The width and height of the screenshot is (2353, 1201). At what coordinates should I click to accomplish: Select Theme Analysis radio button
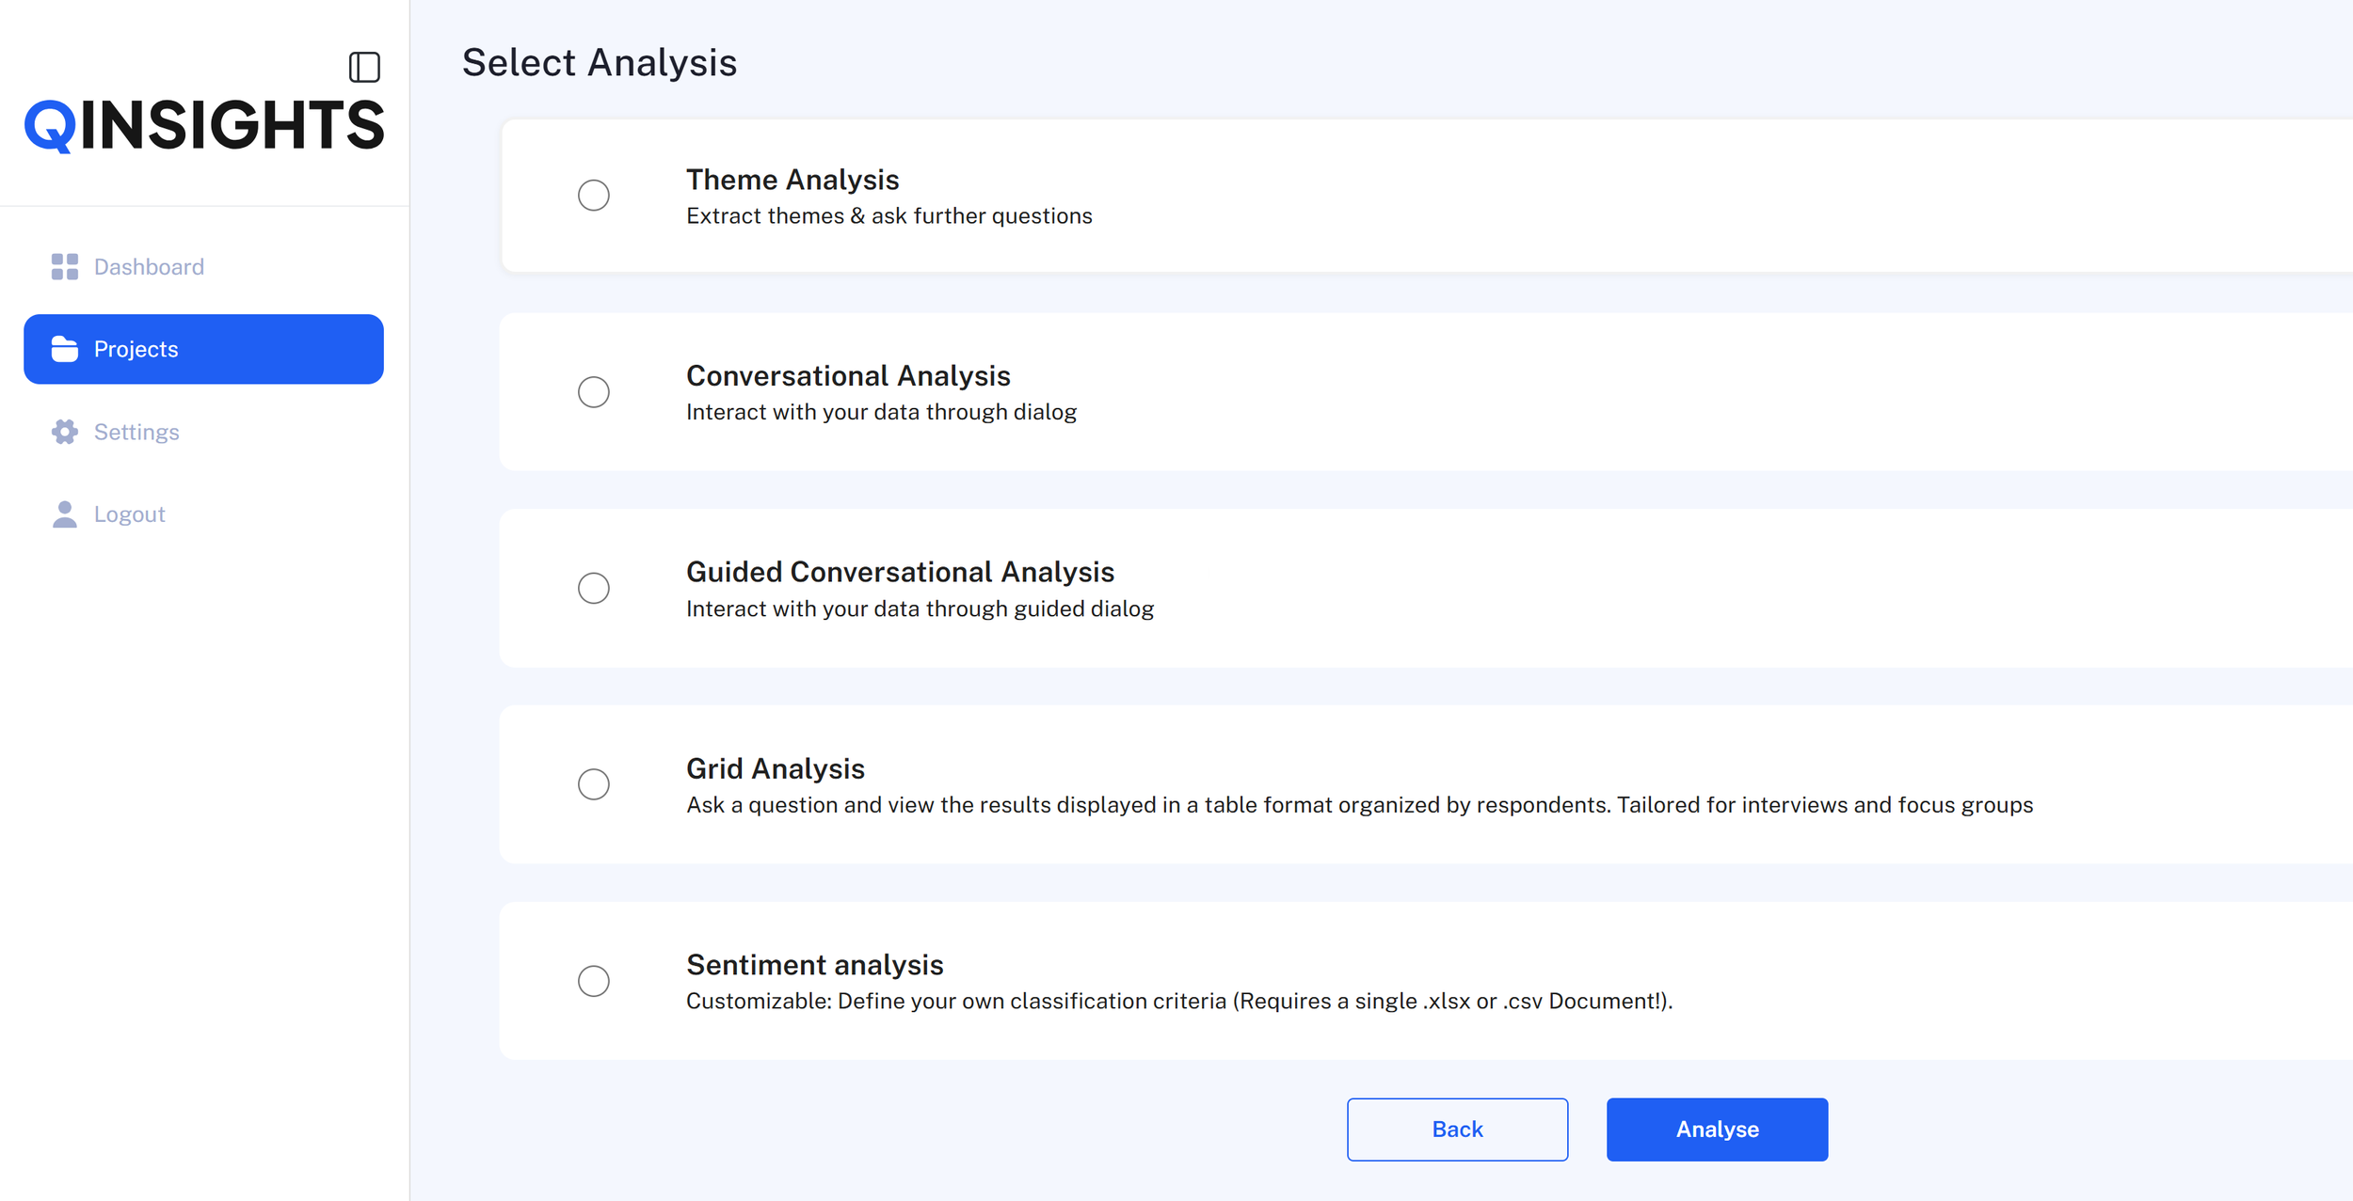594,196
